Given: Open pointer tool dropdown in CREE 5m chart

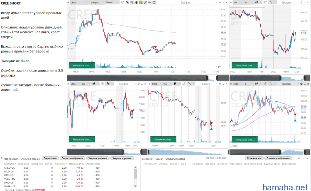Looking at the screenshot, I should [110, 84].
